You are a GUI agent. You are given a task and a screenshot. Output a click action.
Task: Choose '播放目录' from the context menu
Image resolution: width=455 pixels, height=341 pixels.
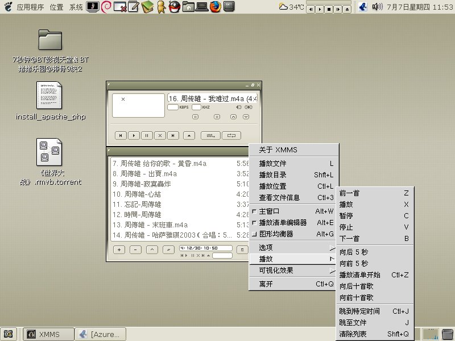click(x=293, y=175)
